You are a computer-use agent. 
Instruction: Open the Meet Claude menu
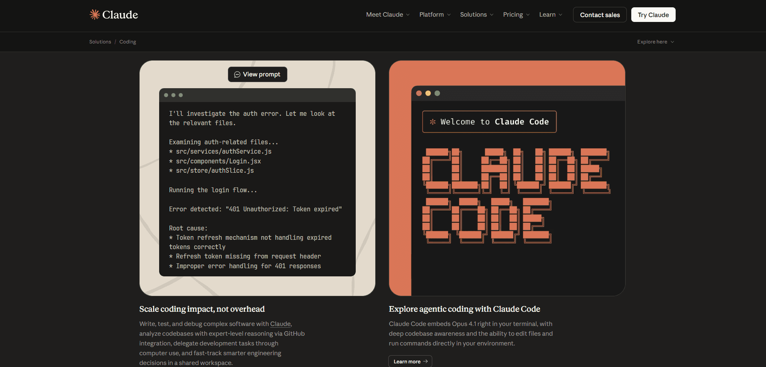tap(388, 15)
